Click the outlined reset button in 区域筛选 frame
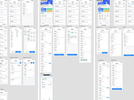The image size is (134, 100). pos(13,52)
